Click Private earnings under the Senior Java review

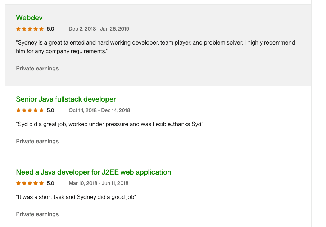37,141
